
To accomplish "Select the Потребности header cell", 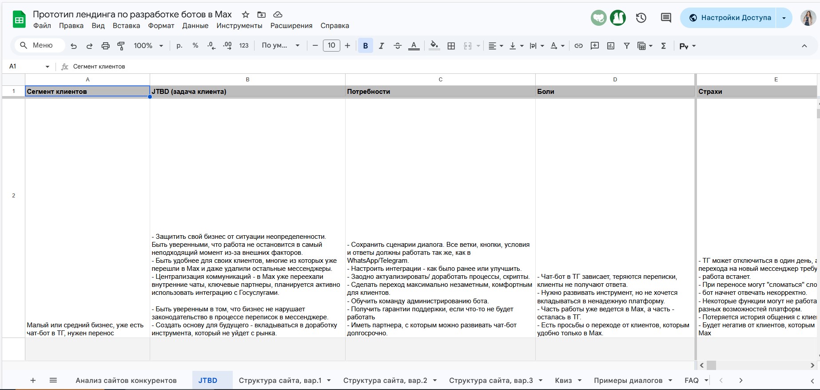I will [x=441, y=92].
